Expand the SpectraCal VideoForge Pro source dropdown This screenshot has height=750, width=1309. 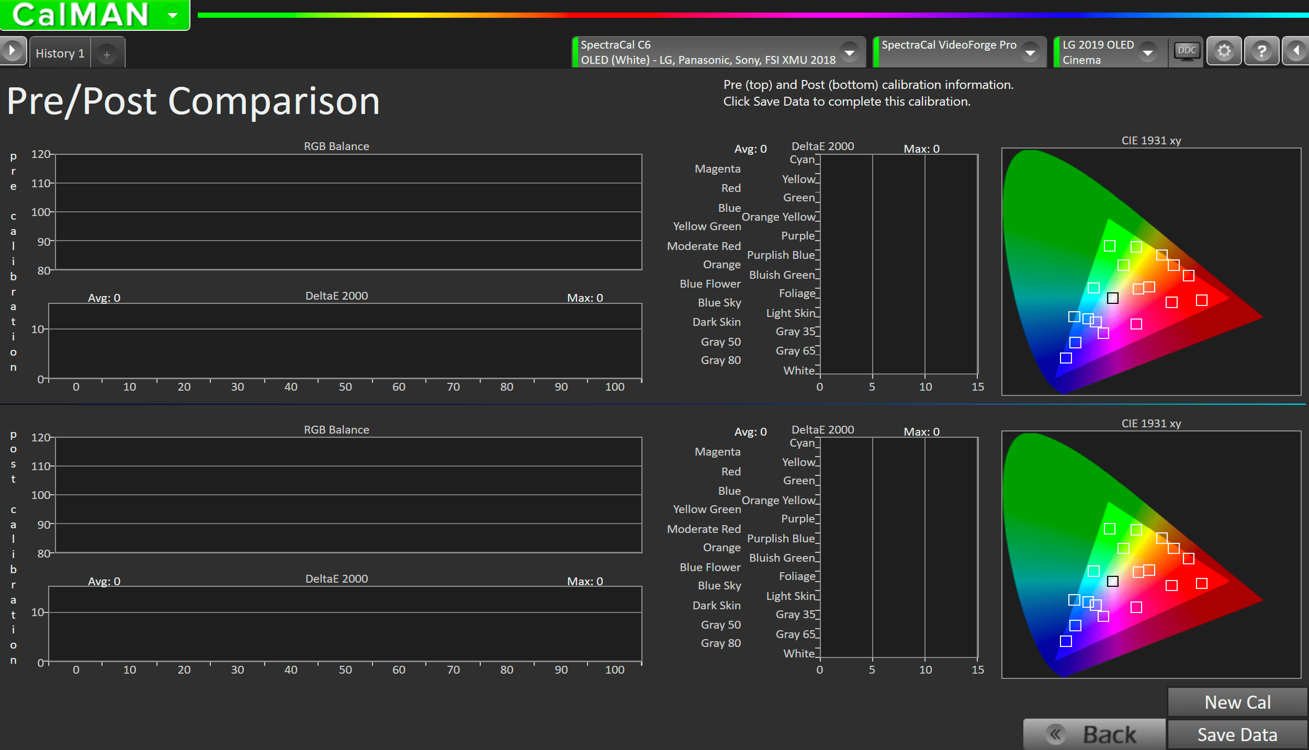tap(1030, 52)
